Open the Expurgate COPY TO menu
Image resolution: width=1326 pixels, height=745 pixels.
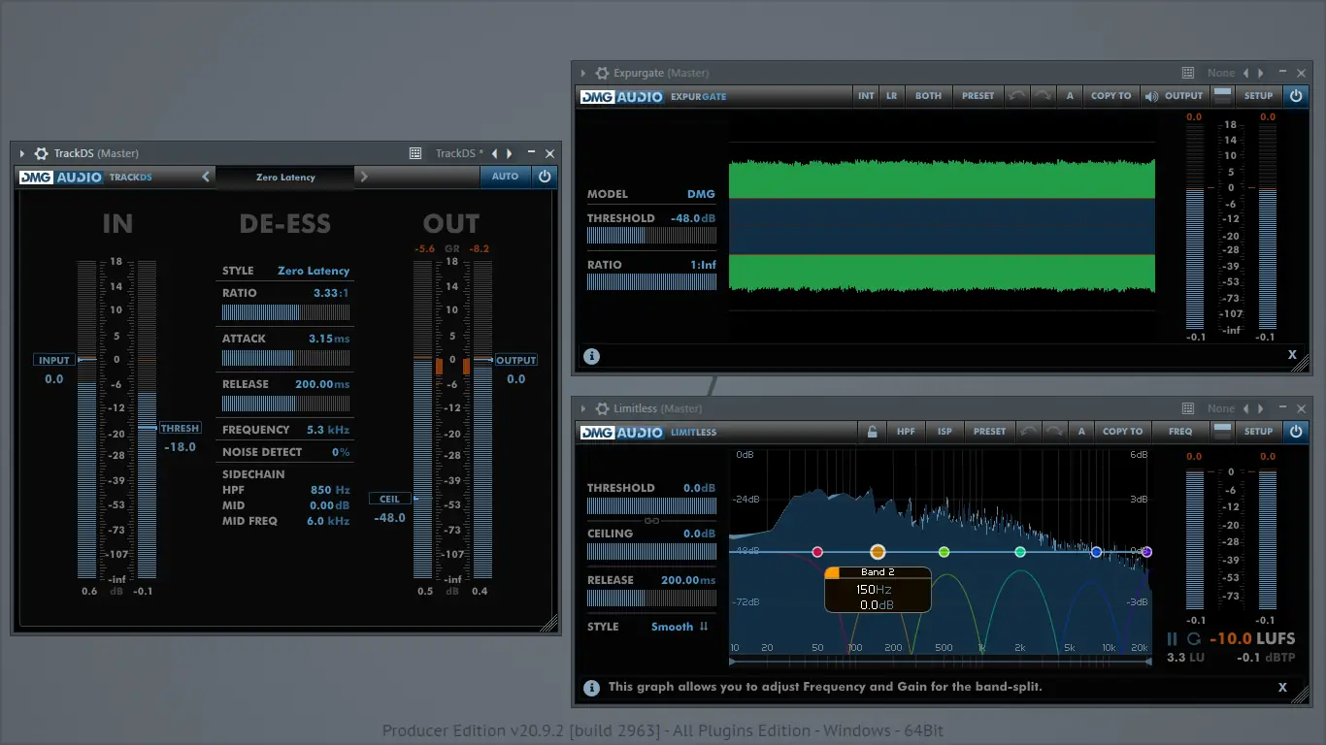coord(1111,96)
